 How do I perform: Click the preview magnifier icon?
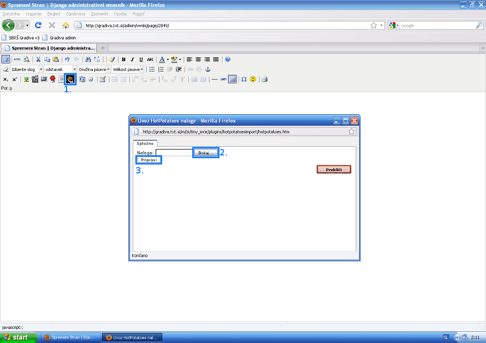tap(27, 59)
